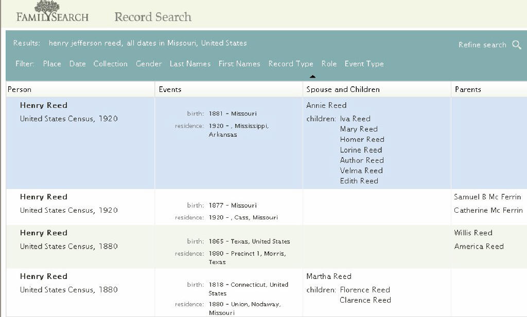Open the Date filter
Viewport: 527px width, 317px height.
point(77,64)
